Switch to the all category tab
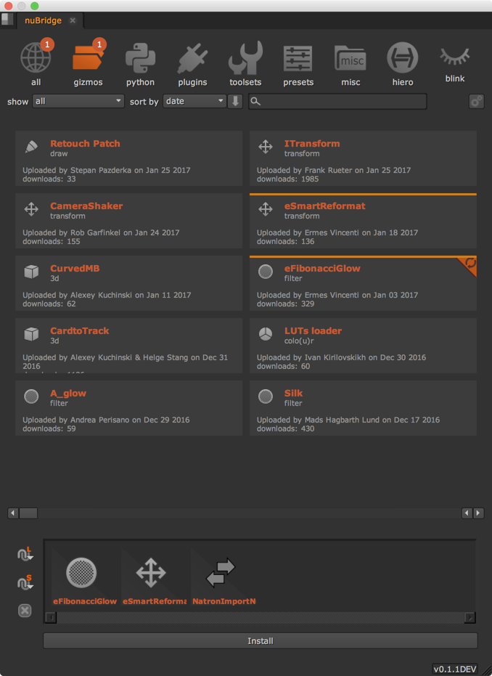Screen dimensions: 492x676 (36, 62)
